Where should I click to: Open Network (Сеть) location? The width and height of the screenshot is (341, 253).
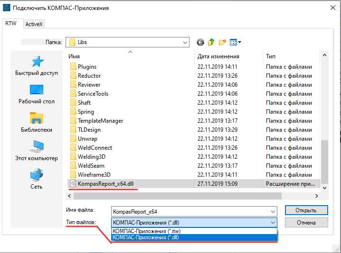tap(37, 179)
